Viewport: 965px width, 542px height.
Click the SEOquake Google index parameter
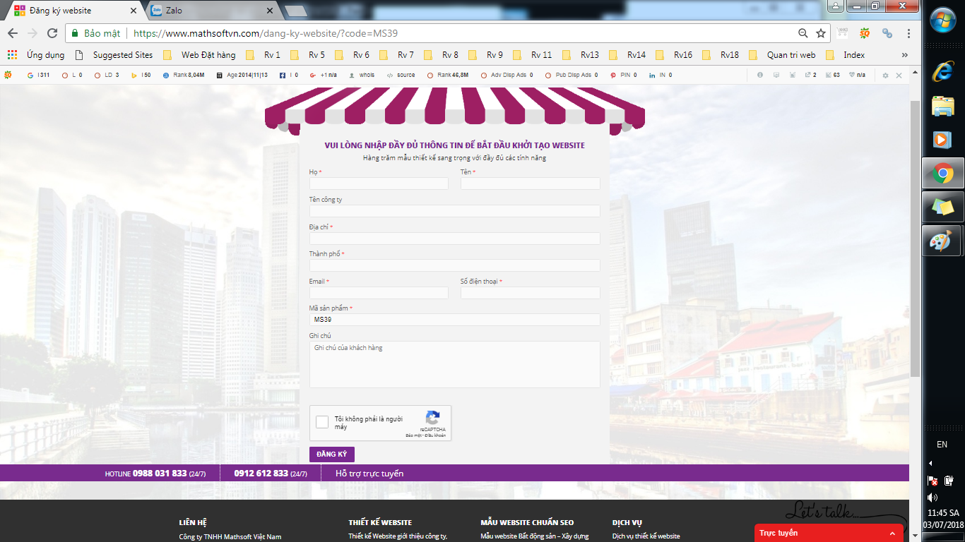tap(40, 75)
